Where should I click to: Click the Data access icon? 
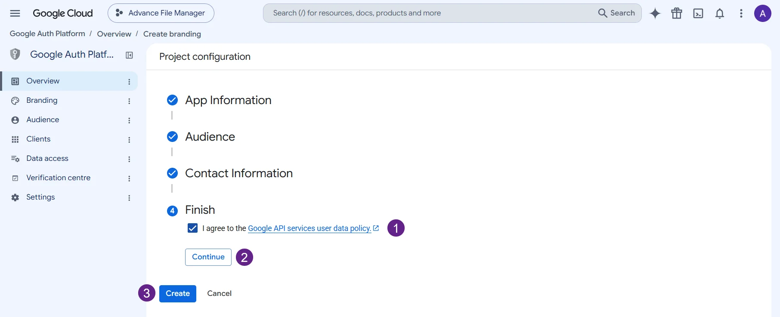[x=15, y=159]
